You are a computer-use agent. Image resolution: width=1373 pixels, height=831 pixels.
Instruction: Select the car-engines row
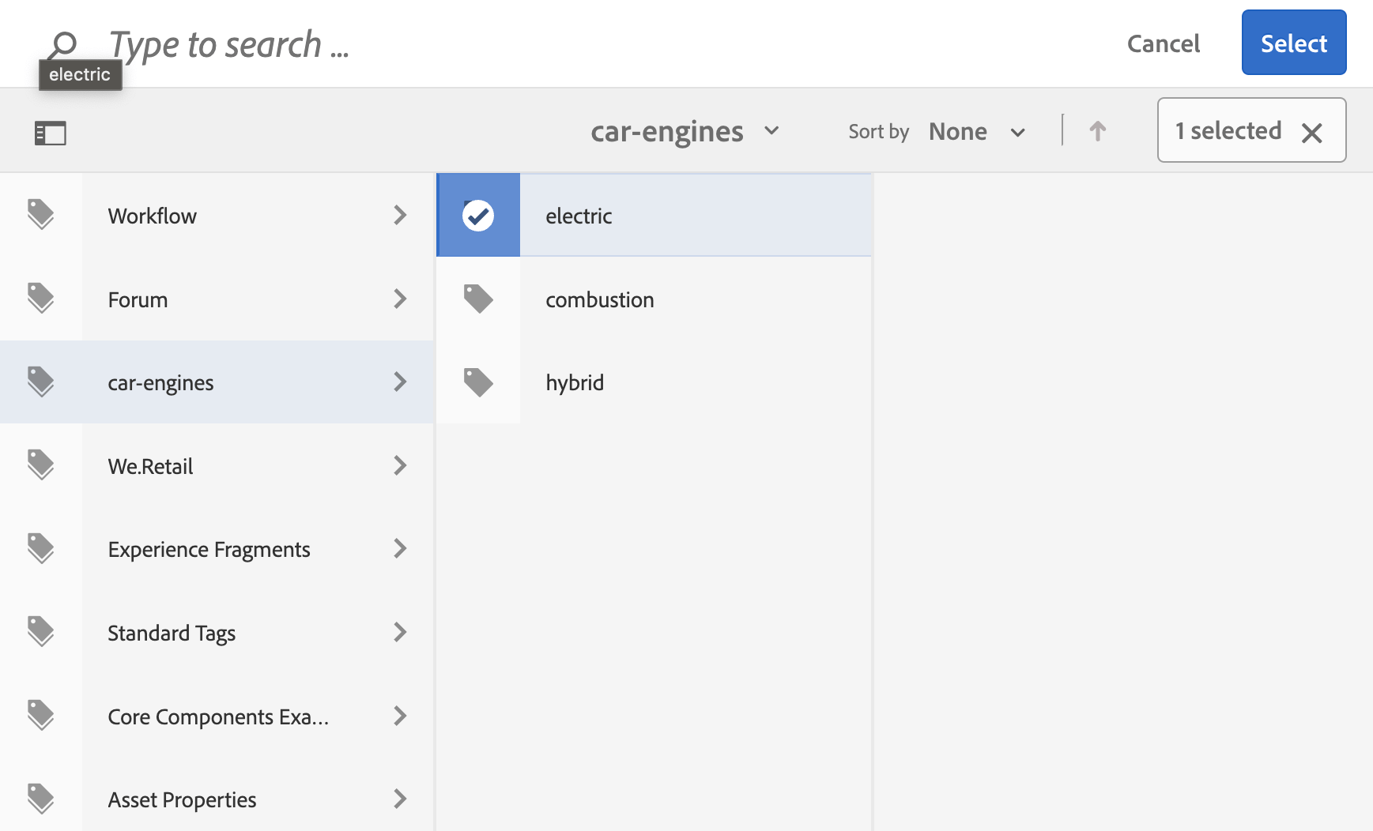pyautogui.click(x=217, y=382)
